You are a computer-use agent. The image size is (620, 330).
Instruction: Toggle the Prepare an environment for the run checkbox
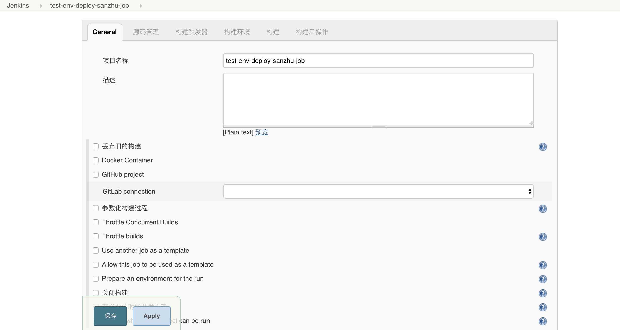tap(95, 279)
